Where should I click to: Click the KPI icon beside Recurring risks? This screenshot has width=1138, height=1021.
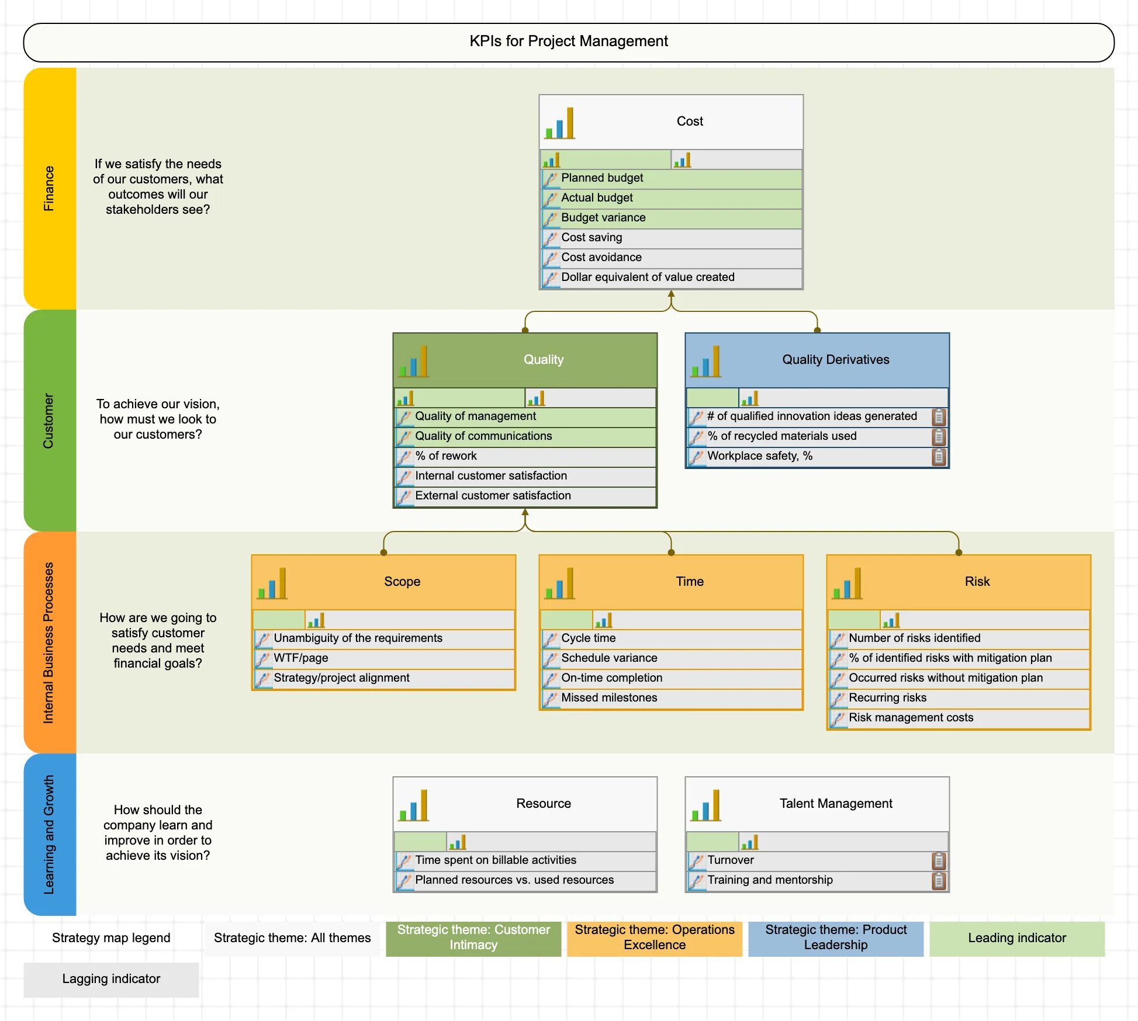click(838, 699)
